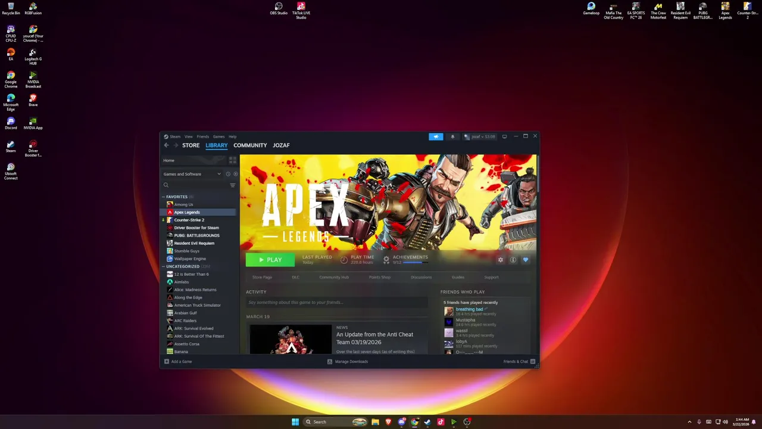
Task: Open the Games menu in Steam
Action: tap(219, 136)
